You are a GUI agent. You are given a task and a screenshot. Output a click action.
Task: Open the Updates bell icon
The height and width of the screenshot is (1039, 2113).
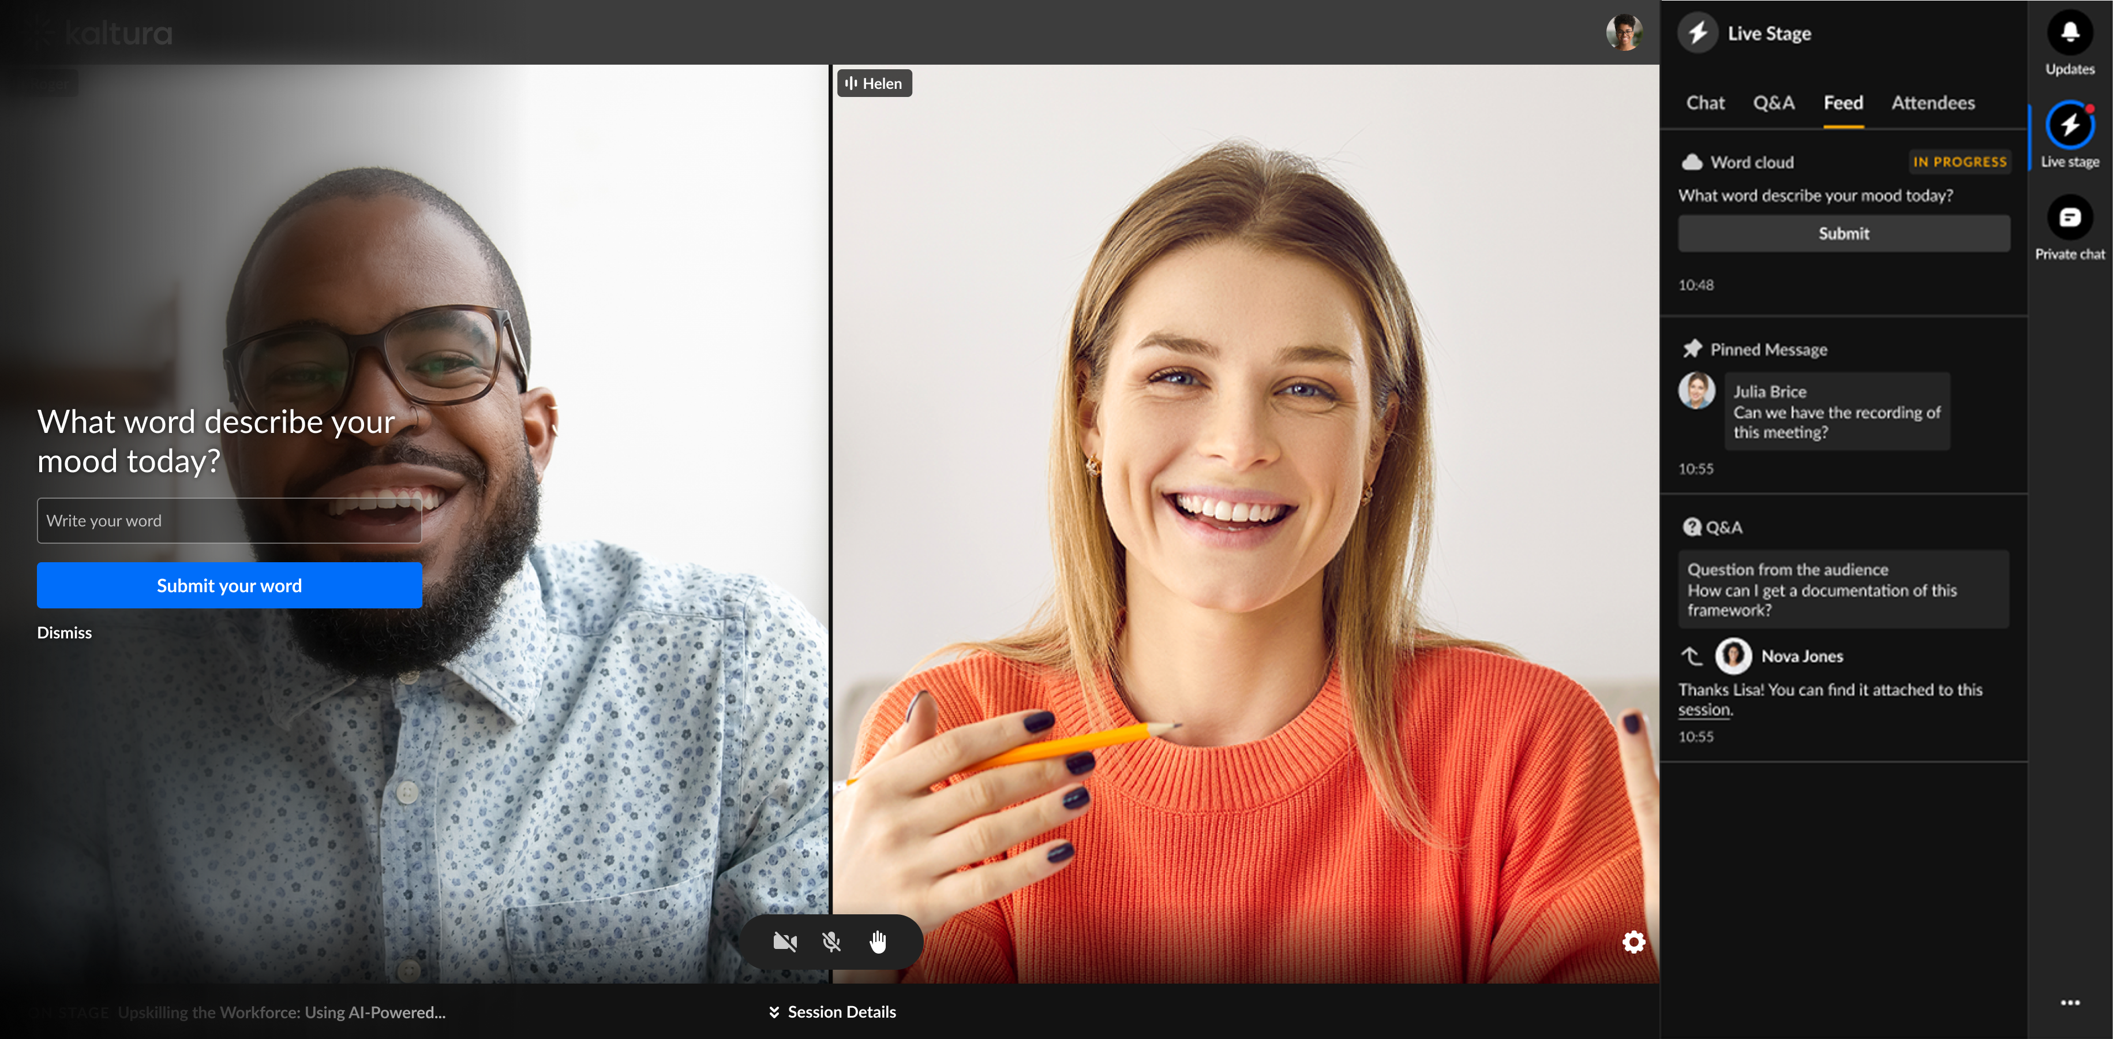pyautogui.click(x=2069, y=33)
